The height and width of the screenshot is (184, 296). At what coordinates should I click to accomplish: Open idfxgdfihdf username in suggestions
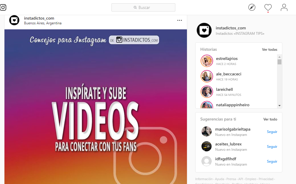click(226, 159)
